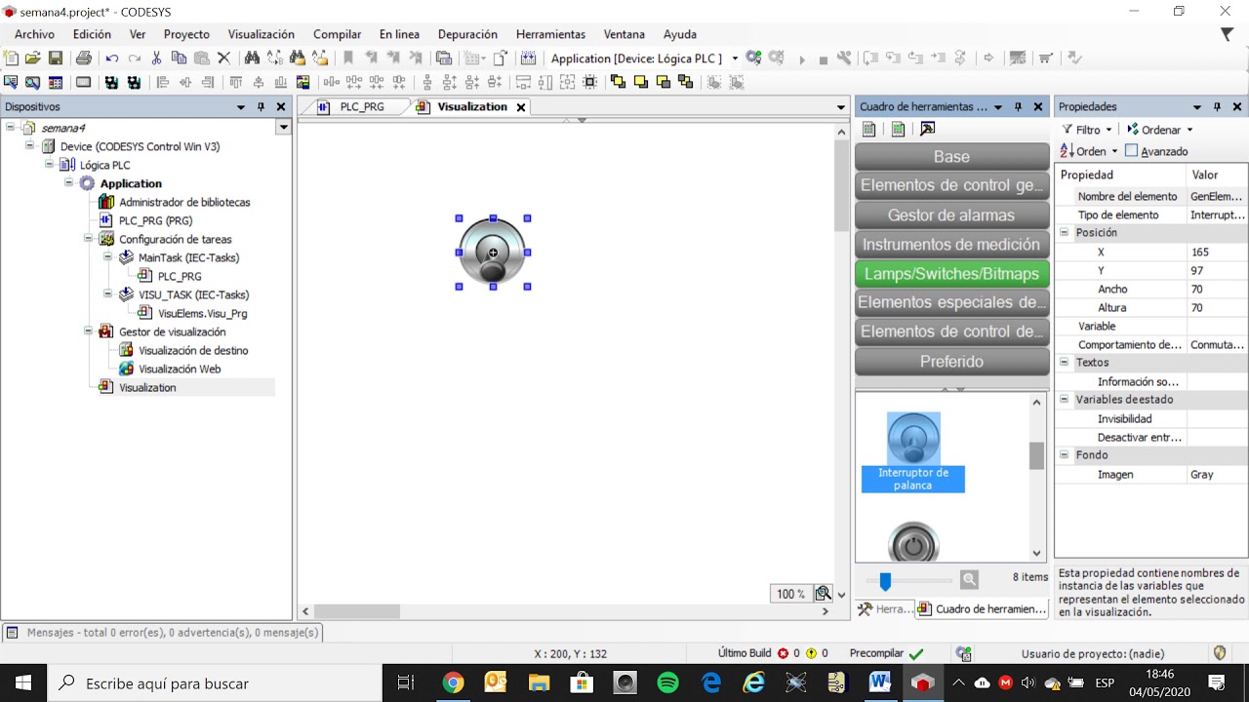
Task: Open Google Chrome from the taskbar
Action: pos(453,682)
